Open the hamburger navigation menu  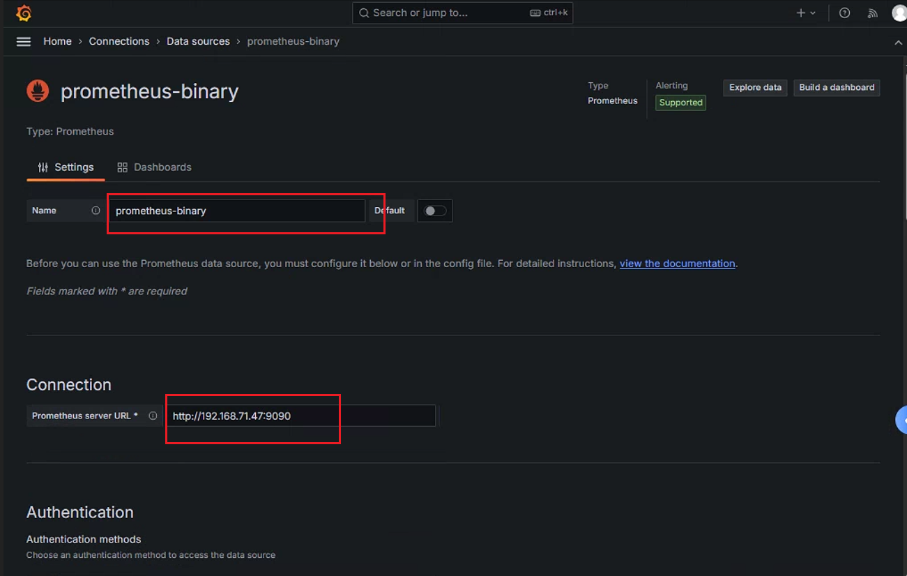(x=24, y=42)
